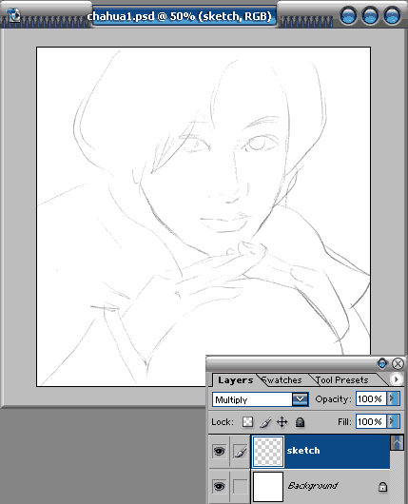Hide the sketch layer with the eye icon
This screenshot has height=504, width=408.
(219, 452)
